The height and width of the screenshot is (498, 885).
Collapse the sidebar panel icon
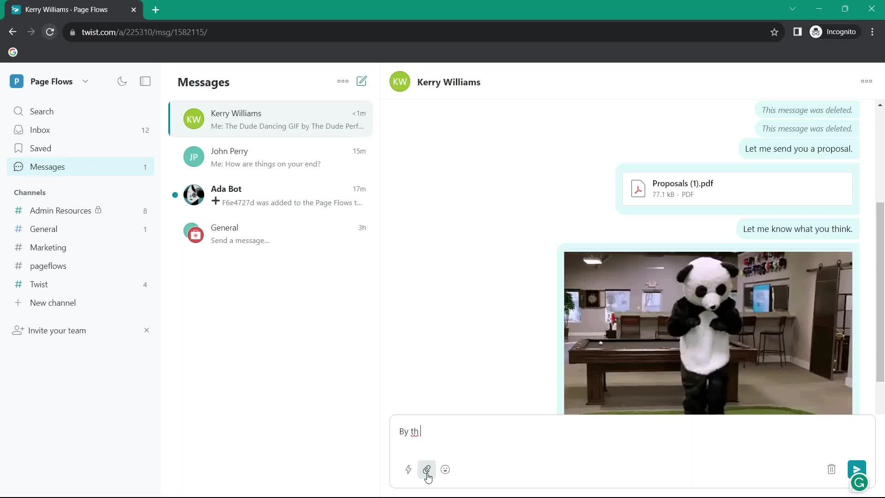coord(145,81)
